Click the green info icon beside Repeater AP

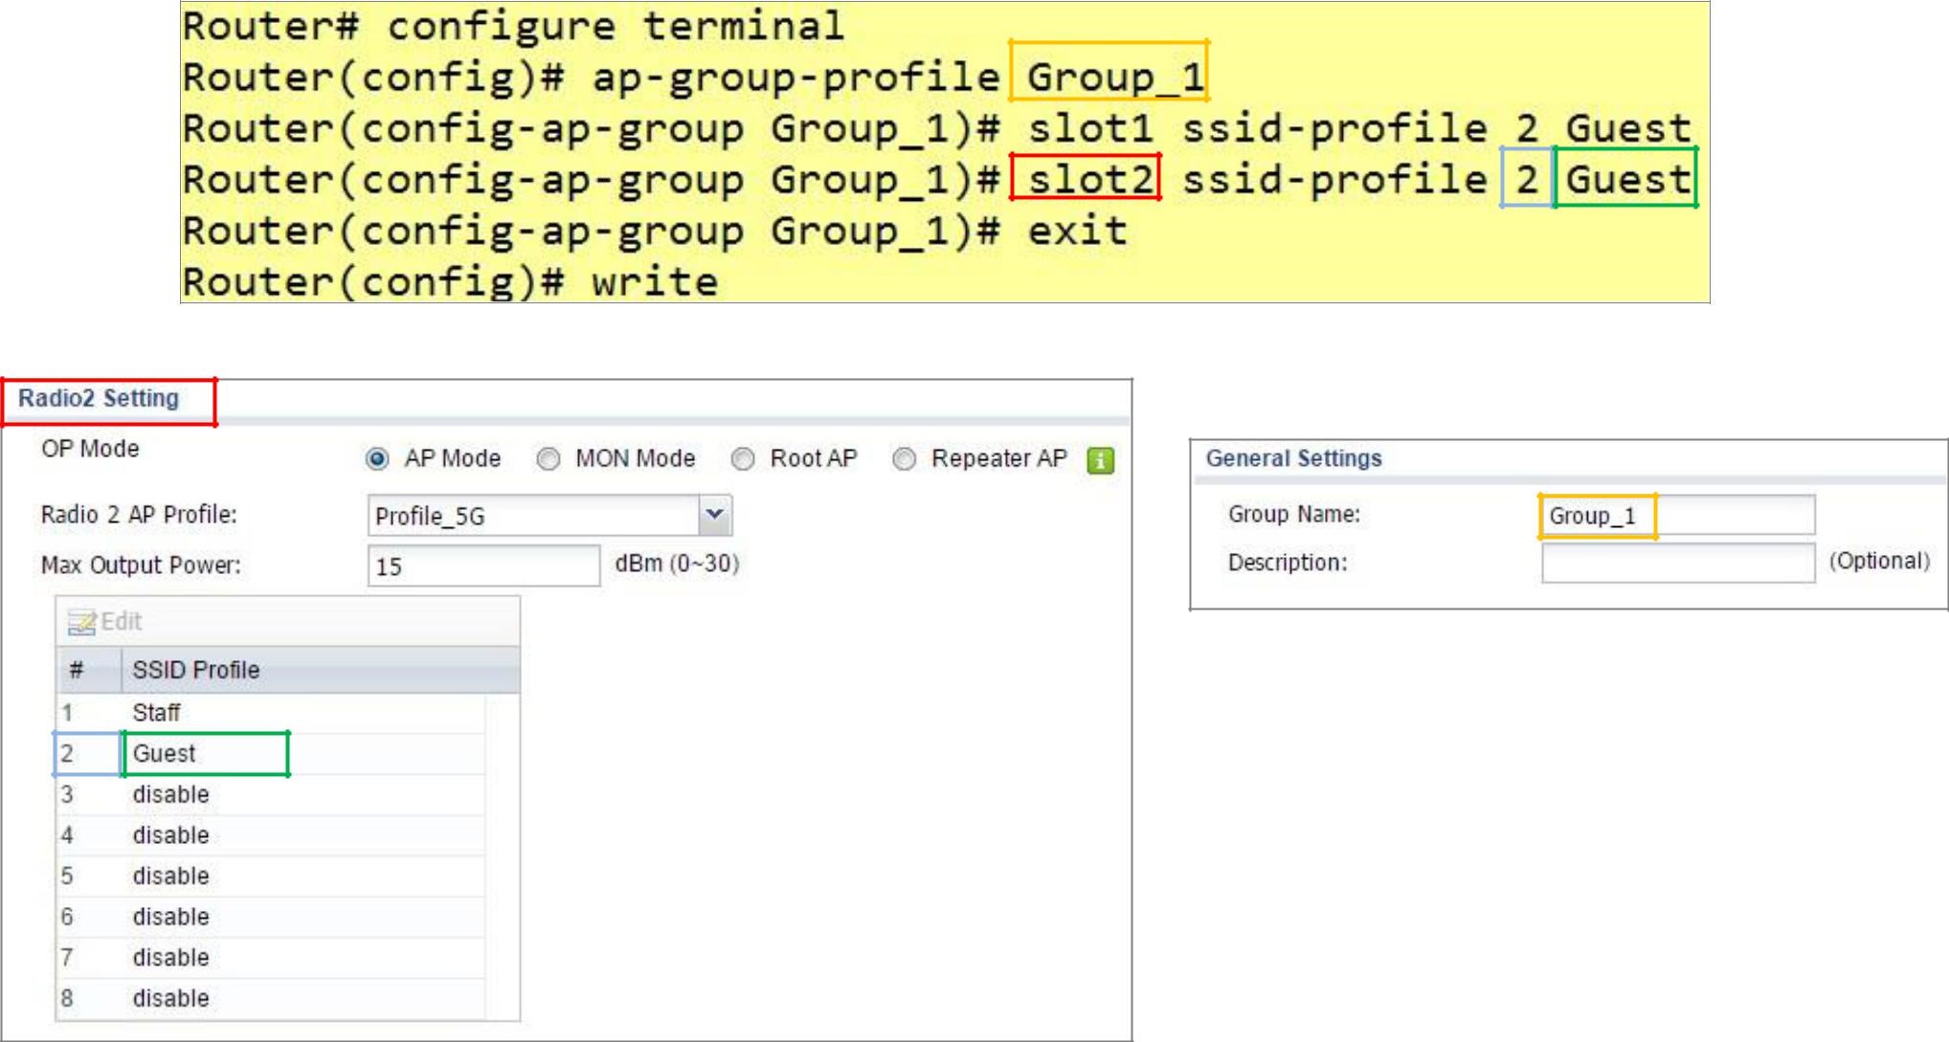(x=1100, y=461)
